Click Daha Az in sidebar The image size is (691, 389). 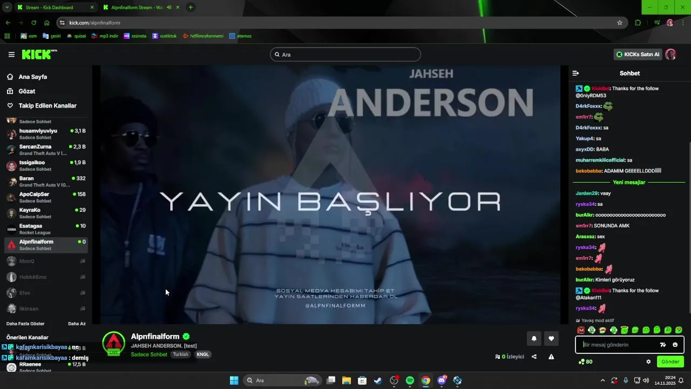(x=77, y=324)
